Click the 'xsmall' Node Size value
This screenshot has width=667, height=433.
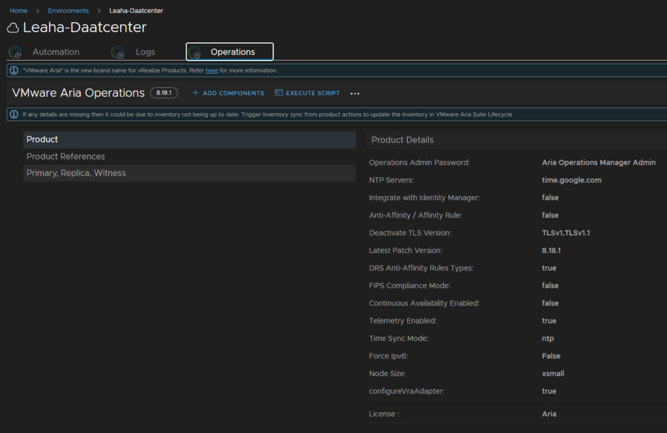click(x=553, y=374)
